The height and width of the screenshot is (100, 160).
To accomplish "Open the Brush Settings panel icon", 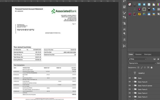I will (124, 13).
